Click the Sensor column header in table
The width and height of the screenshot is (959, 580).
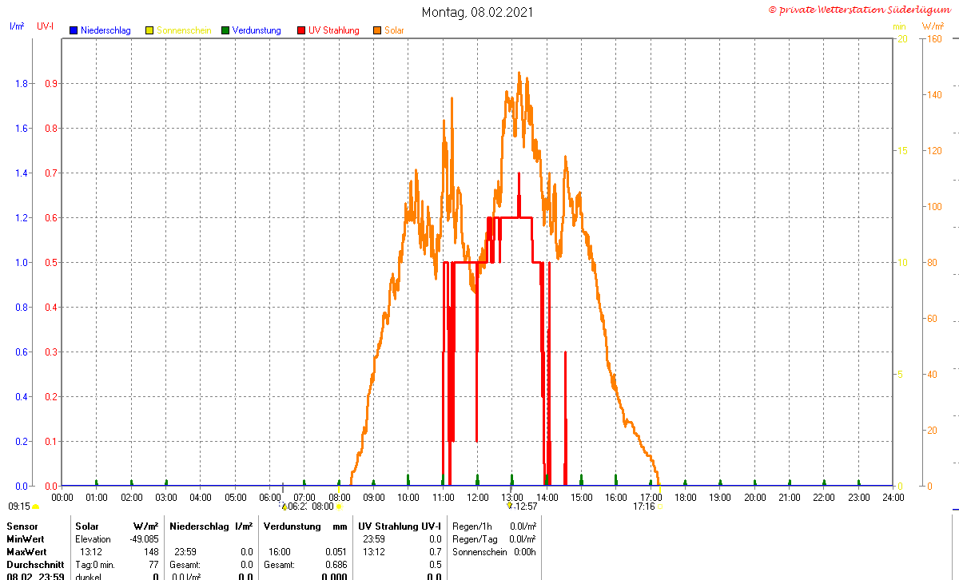click(22, 526)
